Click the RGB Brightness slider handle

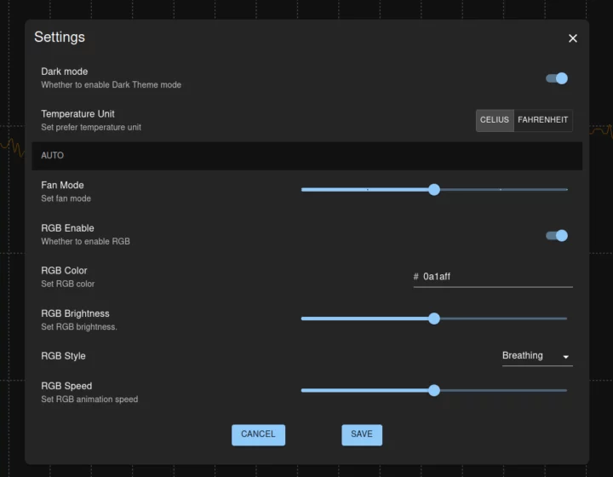click(434, 319)
